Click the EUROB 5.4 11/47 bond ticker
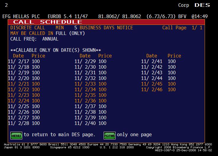218x156 pixels. pos(68,16)
